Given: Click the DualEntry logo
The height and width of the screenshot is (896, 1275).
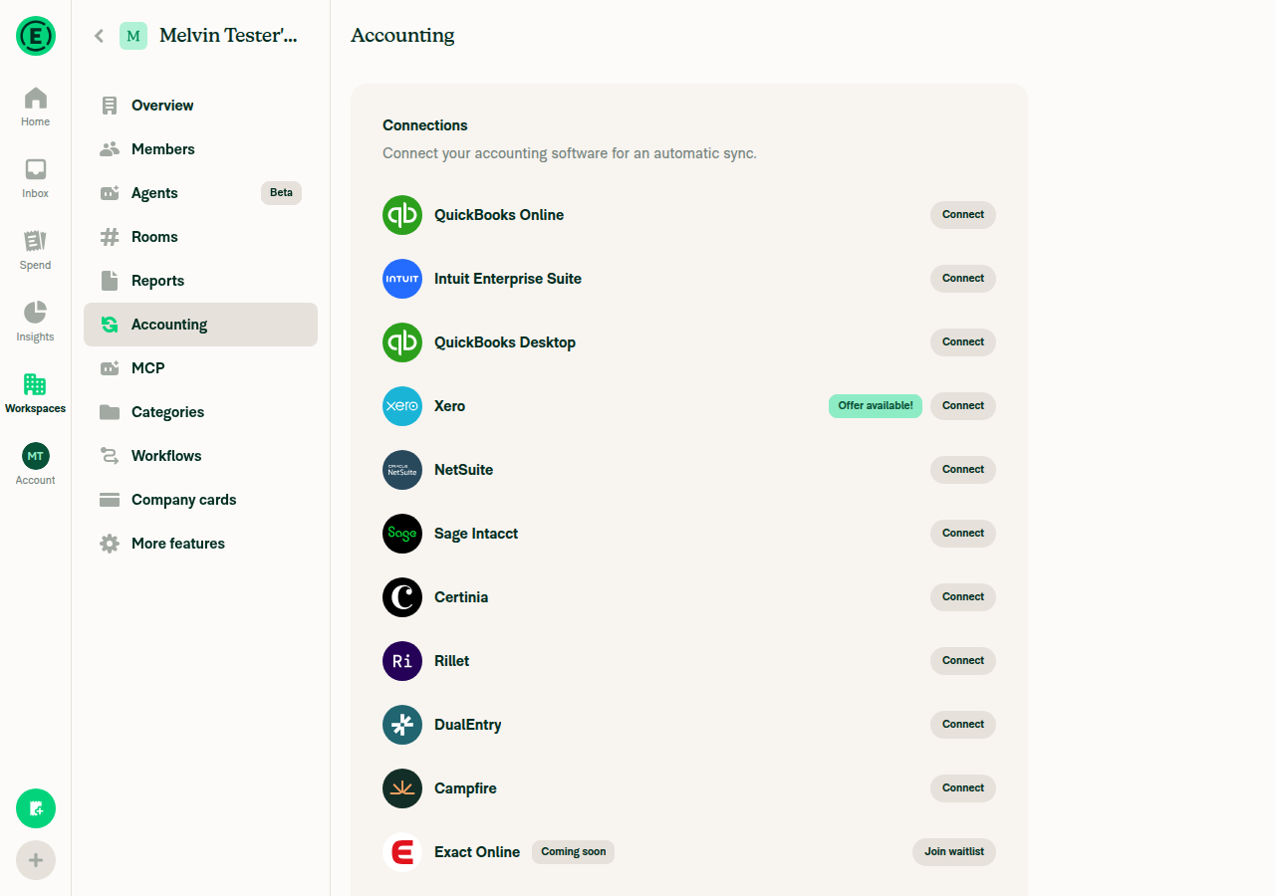Looking at the screenshot, I should tap(402, 725).
